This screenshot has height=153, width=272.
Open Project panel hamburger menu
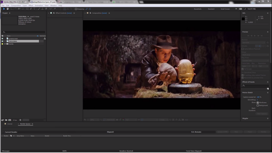[x=10, y=13]
